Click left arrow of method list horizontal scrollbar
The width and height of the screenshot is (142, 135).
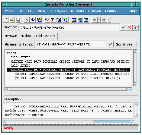(x=6, y=89)
